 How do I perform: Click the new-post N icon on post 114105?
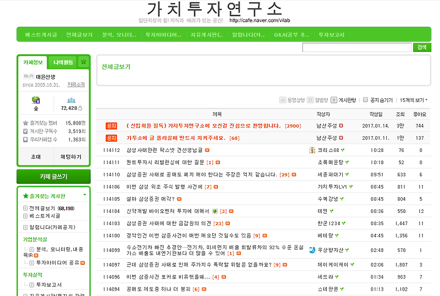coord(179,199)
